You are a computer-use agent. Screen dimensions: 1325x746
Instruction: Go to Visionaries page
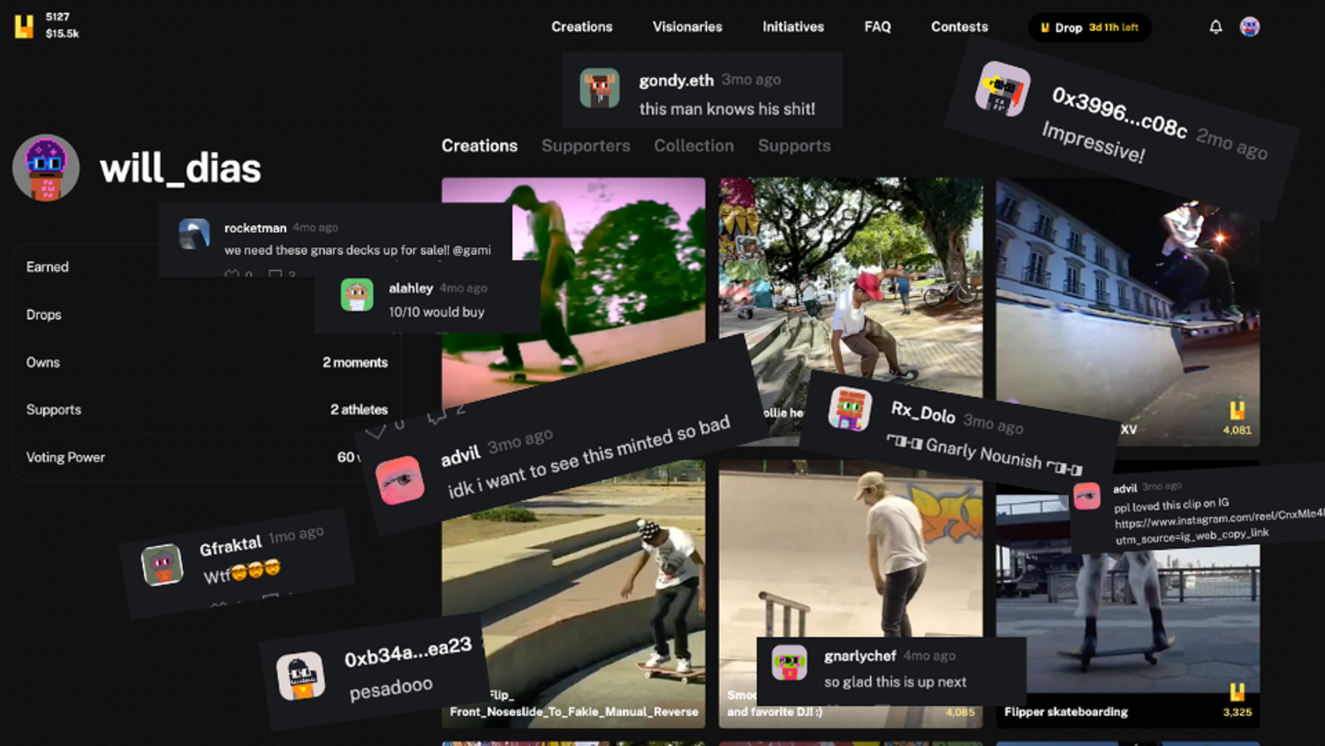click(687, 27)
